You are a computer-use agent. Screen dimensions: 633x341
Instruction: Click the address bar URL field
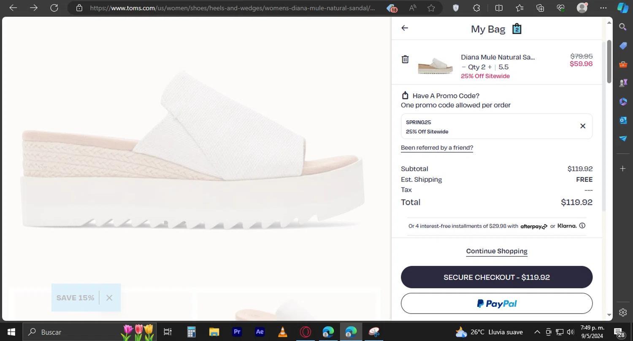(232, 8)
